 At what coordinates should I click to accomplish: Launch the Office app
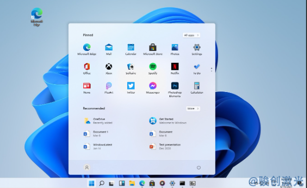click(87, 68)
